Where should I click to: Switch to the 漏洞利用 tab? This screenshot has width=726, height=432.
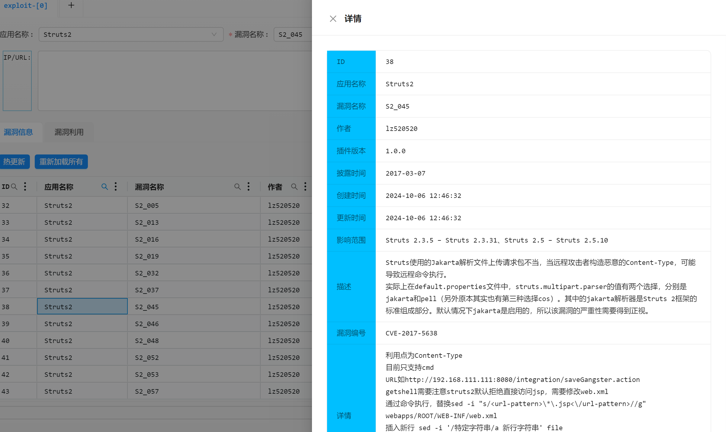(x=69, y=132)
